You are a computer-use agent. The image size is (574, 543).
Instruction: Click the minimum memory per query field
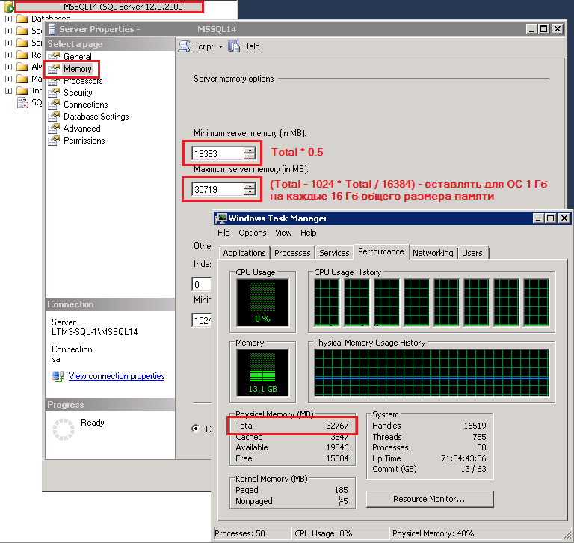(x=202, y=321)
